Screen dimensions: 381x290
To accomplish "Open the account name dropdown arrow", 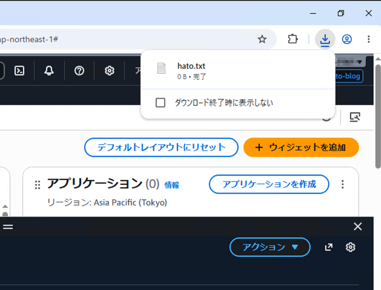I will [359, 62].
